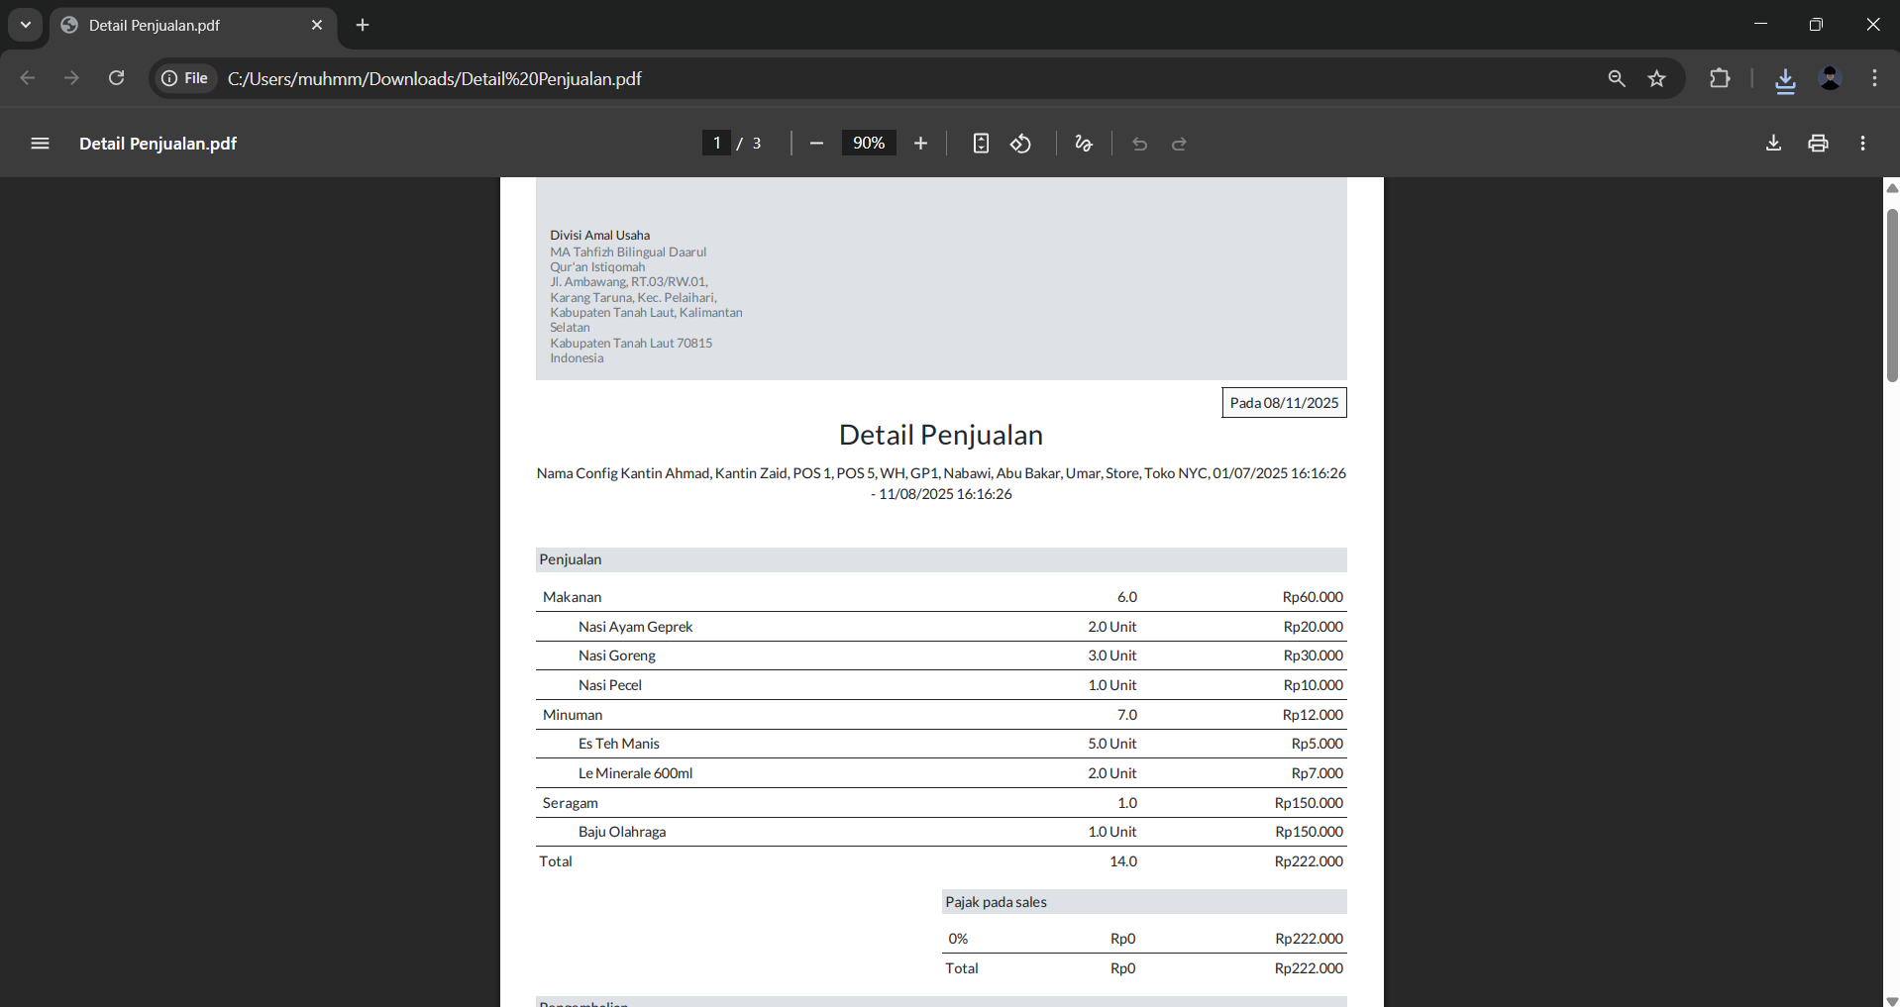The width and height of the screenshot is (1900, 1007).
Task: Open the Extensions puzzle icon
Action: coord(1720,78)
